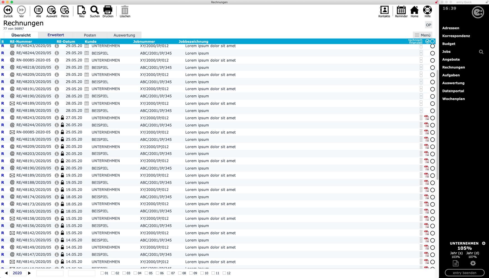Enable the month 12 filter checkbox
The image size is (489, 278).
(x=224, y=273)
